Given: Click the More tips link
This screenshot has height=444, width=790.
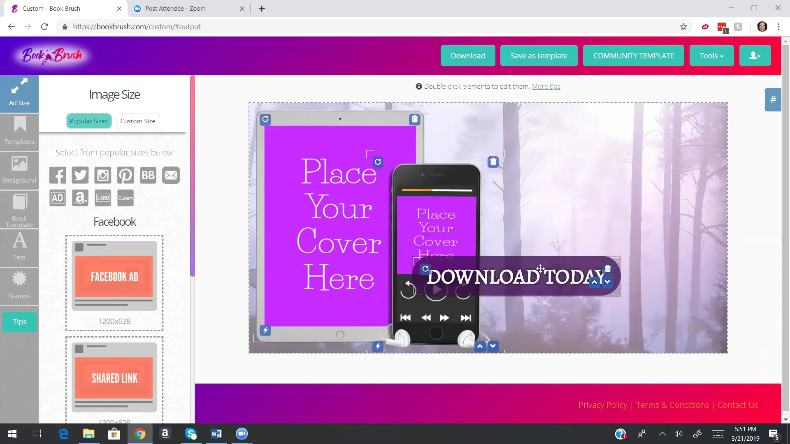Looking at the screenshot, I should coord(546,86).
